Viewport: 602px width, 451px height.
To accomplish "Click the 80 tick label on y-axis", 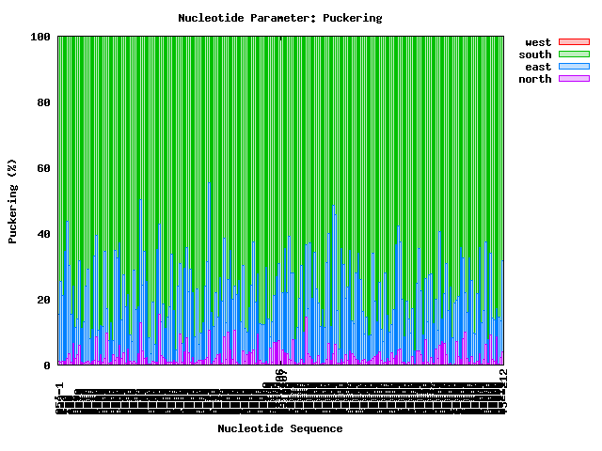I will pos(44,102).
